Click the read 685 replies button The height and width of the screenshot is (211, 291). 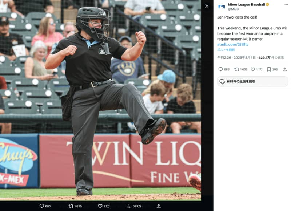pyautogui.click(x=252, y=81)
